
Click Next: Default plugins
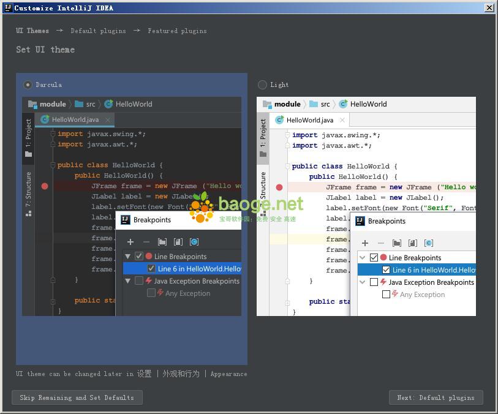pos(436,397)
